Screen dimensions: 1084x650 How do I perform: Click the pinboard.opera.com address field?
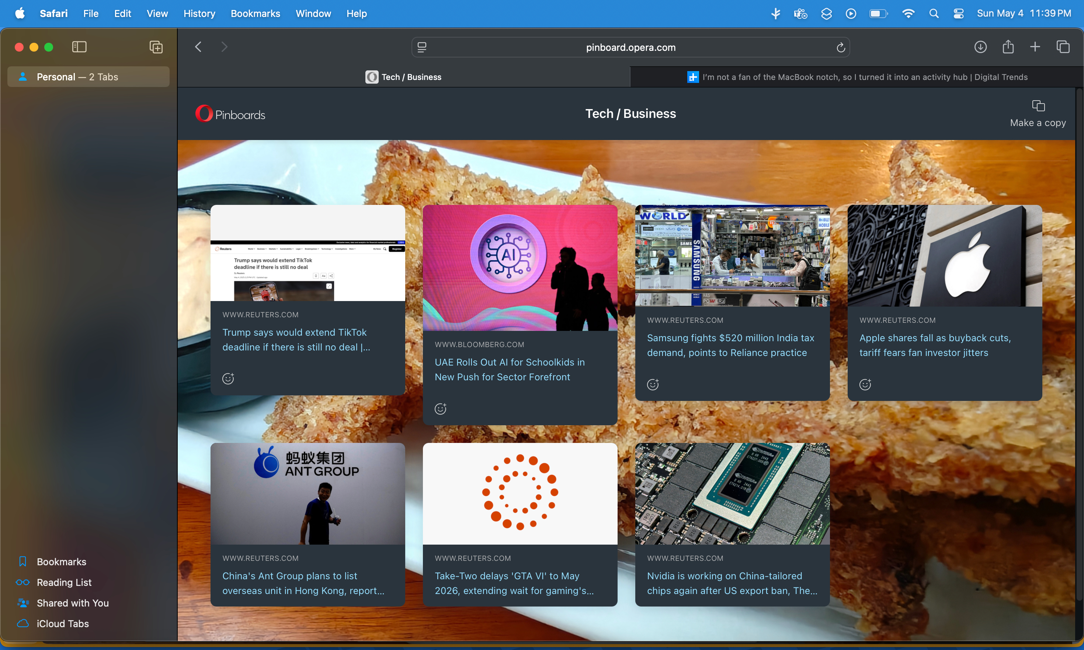point(630,47)
